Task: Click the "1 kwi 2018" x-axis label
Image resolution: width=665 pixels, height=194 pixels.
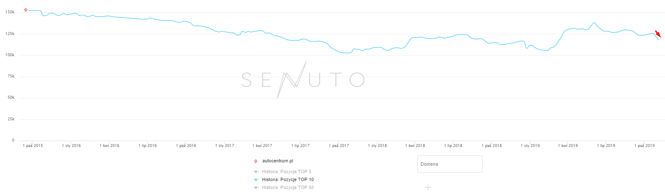Action: (415, 146)
